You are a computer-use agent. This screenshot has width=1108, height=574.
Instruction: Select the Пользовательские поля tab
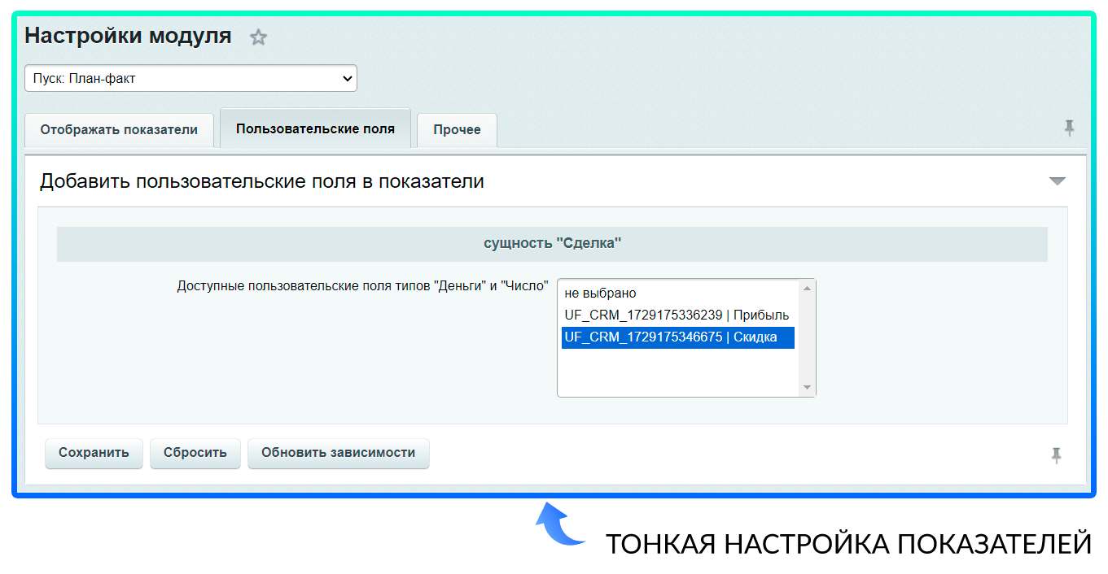coord(315,128)
